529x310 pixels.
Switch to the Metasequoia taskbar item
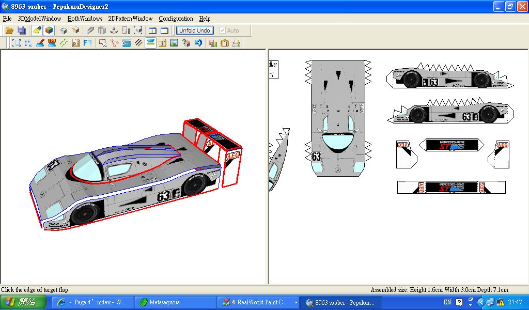[x=175, y=302]
